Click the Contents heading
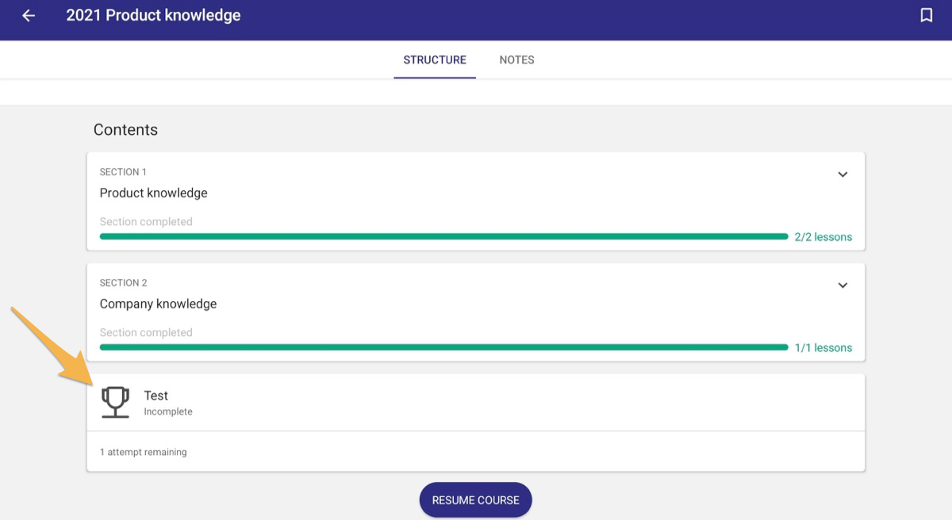This screenshot has width=952, height=520. click(125, 130)
